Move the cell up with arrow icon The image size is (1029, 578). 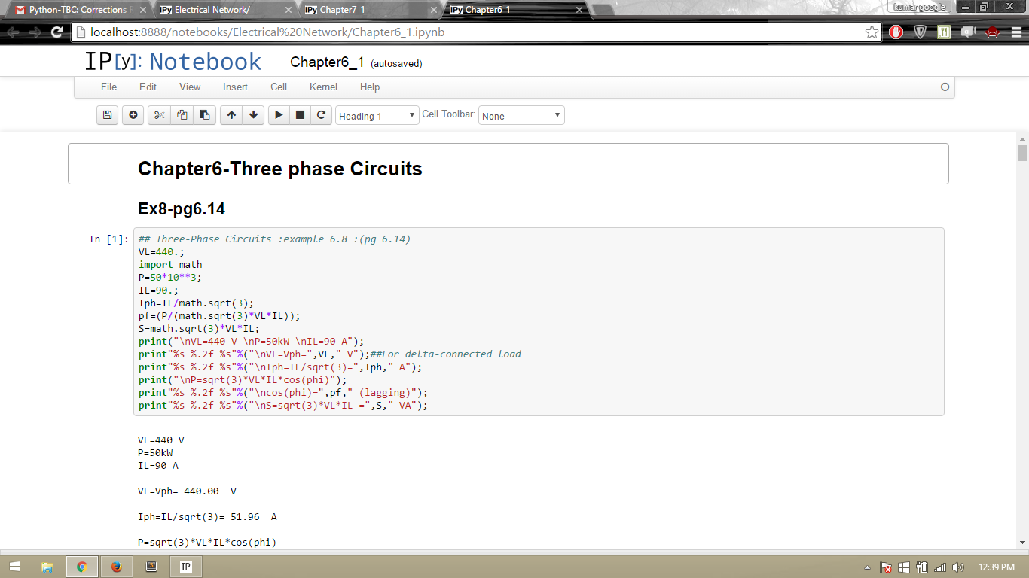tap(231, 115)
